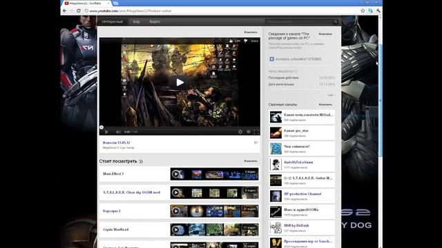The width and height of the screenshot is (442, 248).
Task: Click the second thumbnail in Mass Effect 3 playlist
Action: click(x=196, y=174)
